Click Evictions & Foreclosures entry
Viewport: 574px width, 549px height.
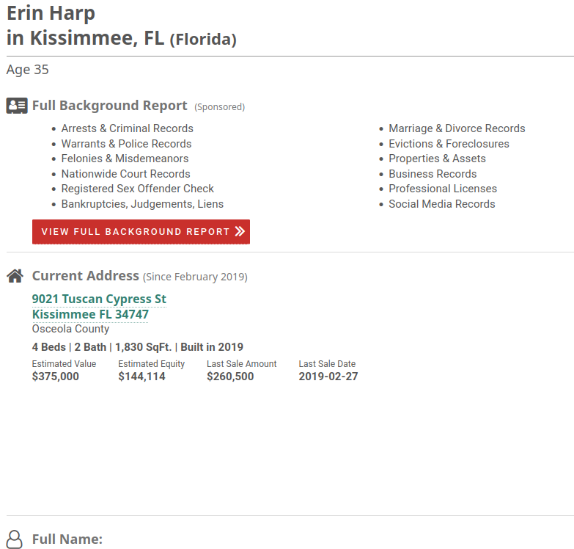click(449, 144)
